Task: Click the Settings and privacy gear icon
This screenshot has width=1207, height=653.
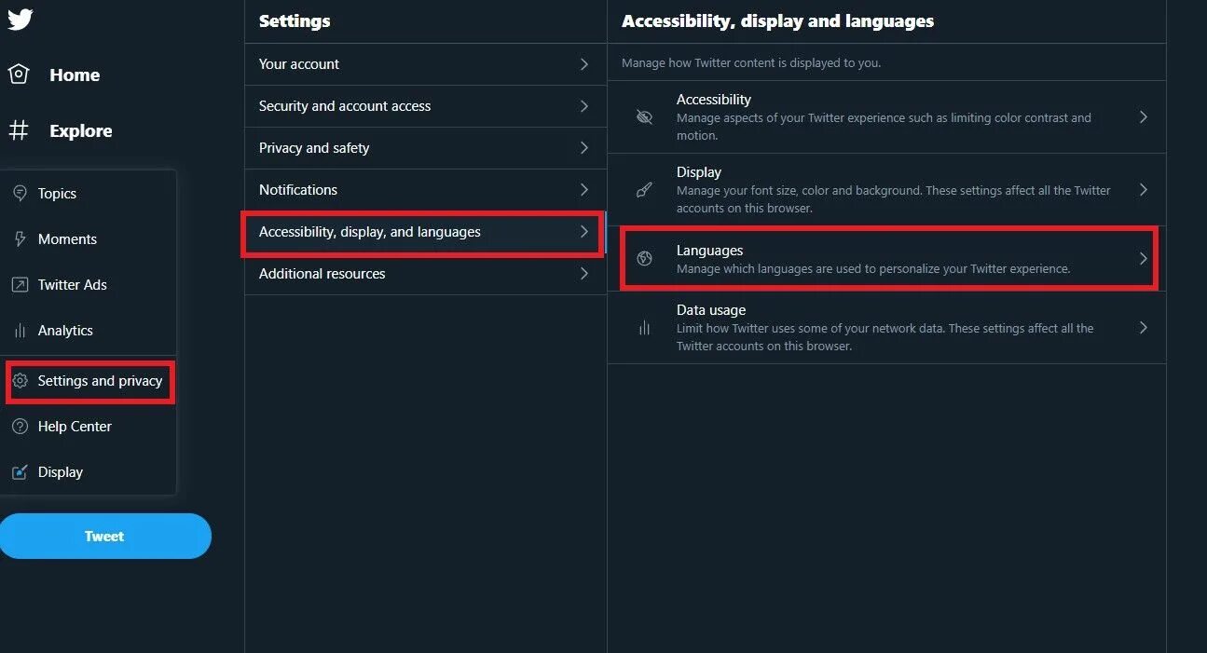Action: pyautogui.click(x=20, y=381)
